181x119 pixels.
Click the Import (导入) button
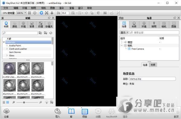click(58, 113)
